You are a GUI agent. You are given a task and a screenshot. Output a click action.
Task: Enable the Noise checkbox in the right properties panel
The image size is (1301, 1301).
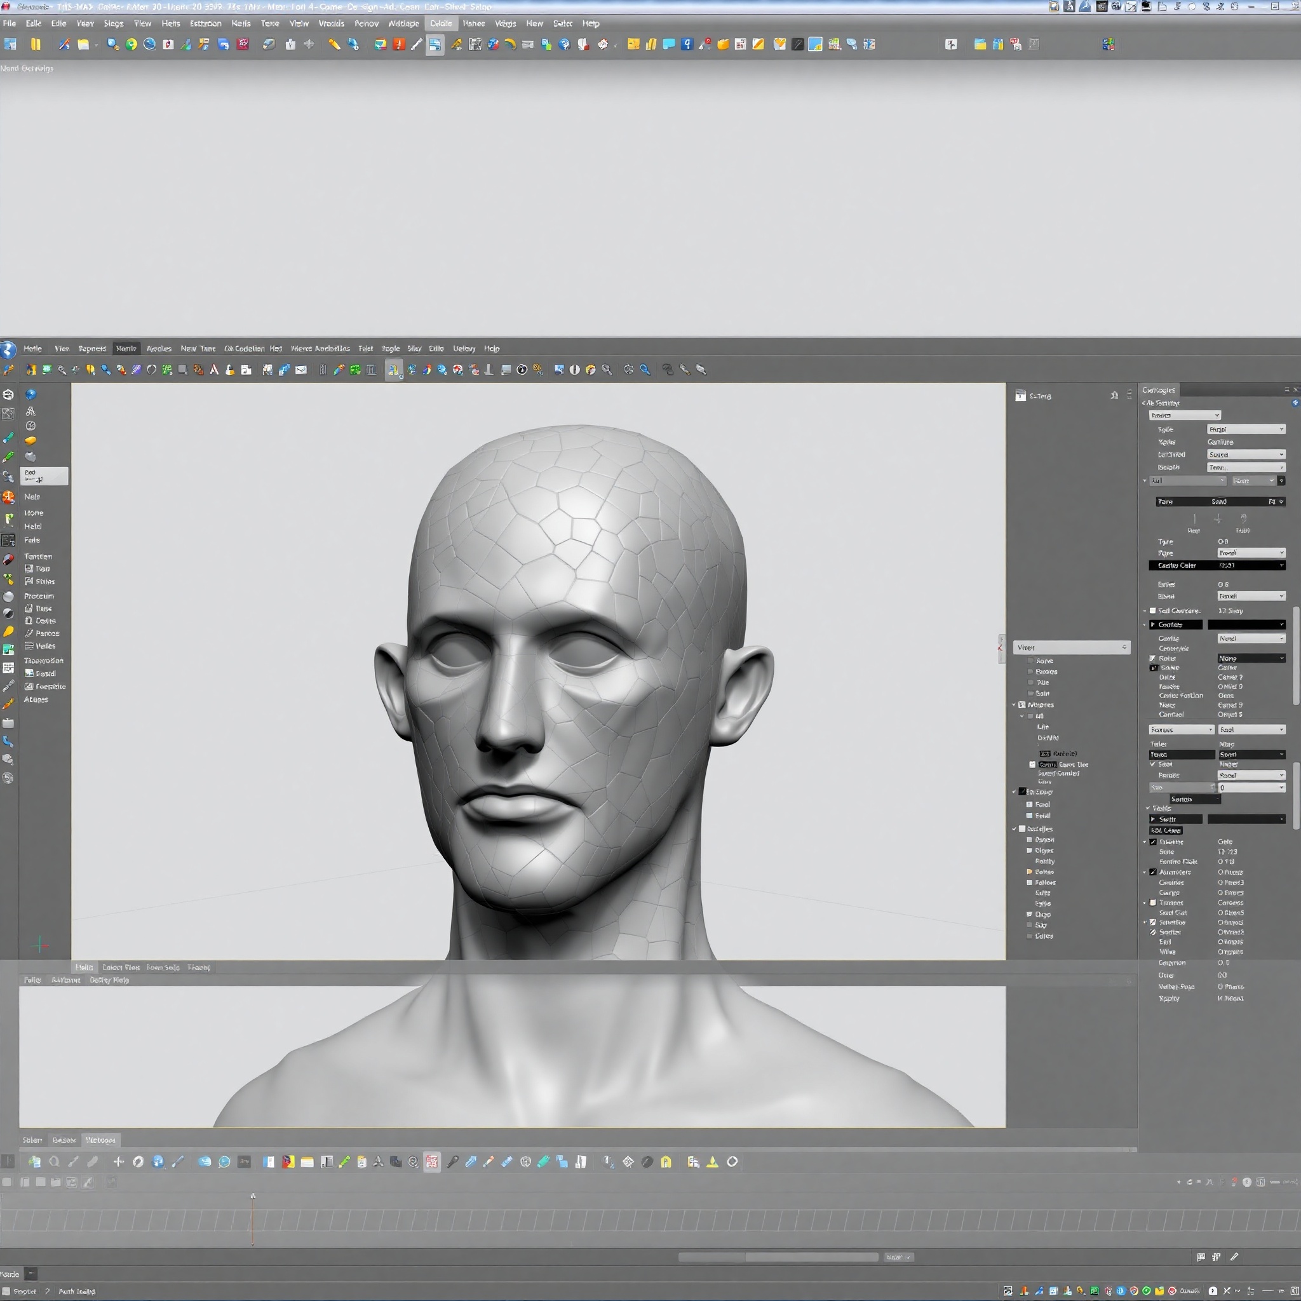coord(1152,659)
